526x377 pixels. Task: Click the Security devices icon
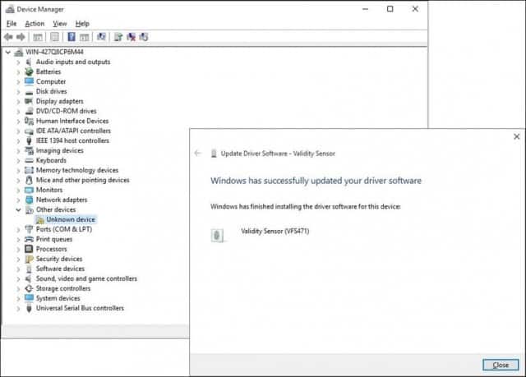pyautogui.click(x=30, y=259)
